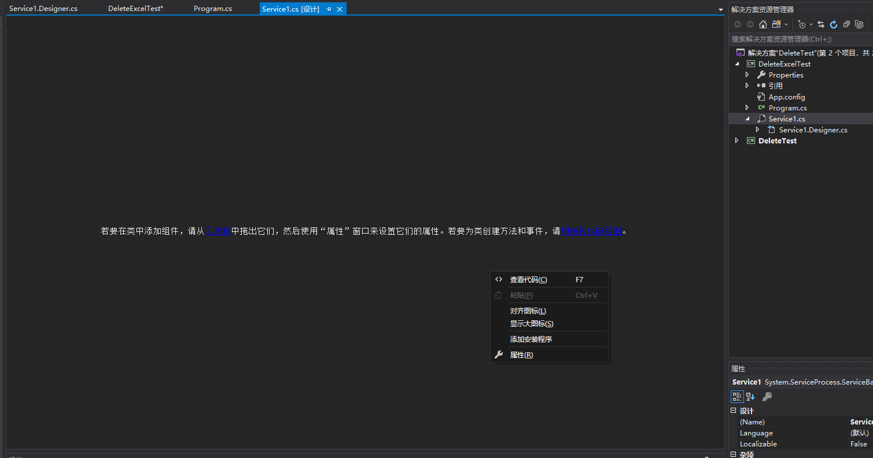
Task: Collapse the Service1.cs tree node
Action: click(x=747, y=119)
